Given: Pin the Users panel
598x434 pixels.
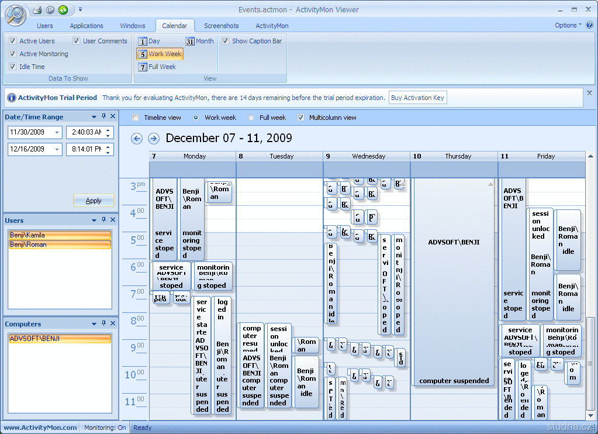Looking at the screenshot, I should tap(104, 220).
